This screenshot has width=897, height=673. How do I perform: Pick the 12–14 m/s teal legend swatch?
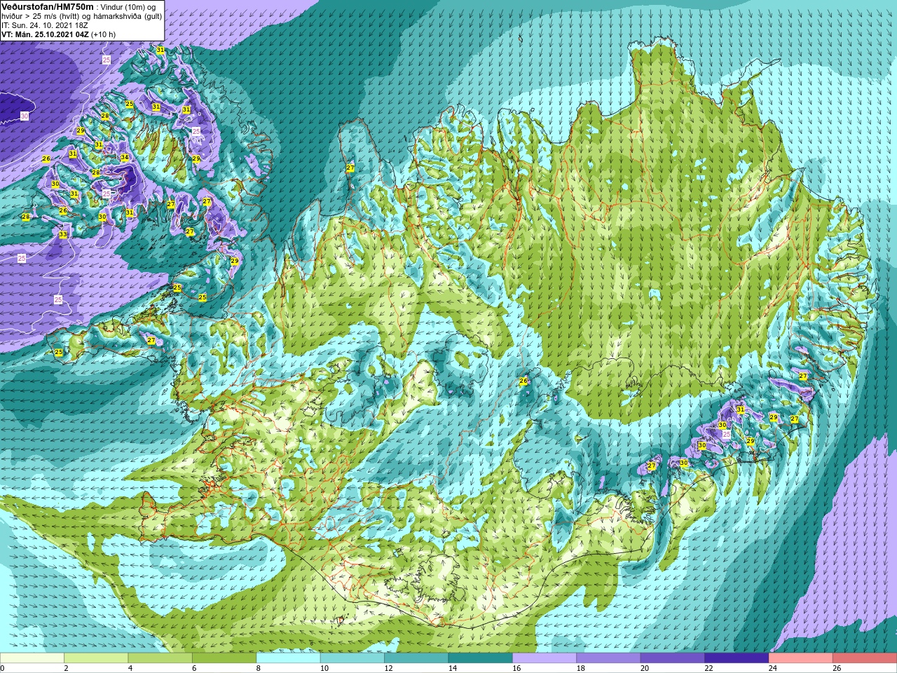416,658
